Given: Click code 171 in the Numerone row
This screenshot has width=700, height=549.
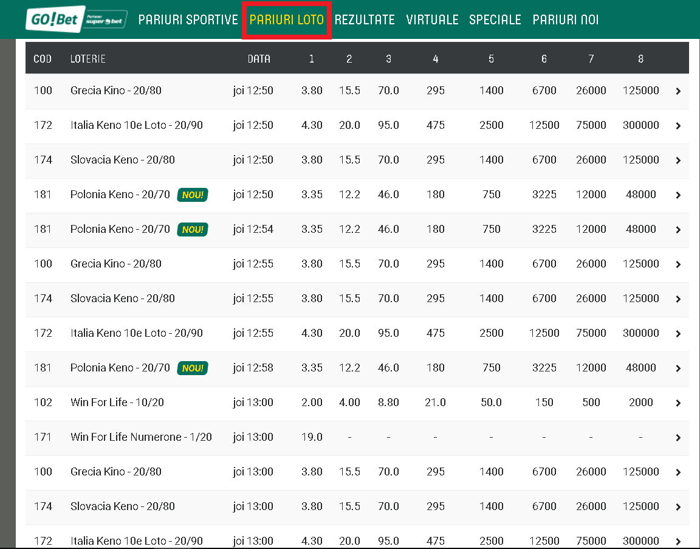Looking at the screenshot, I should 43,437.
